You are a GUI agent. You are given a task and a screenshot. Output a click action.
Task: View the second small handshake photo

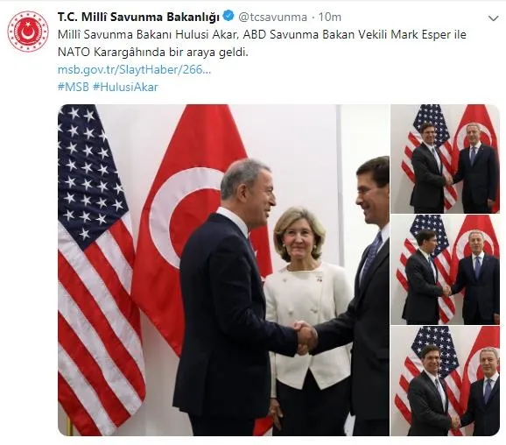pos(445,270)
